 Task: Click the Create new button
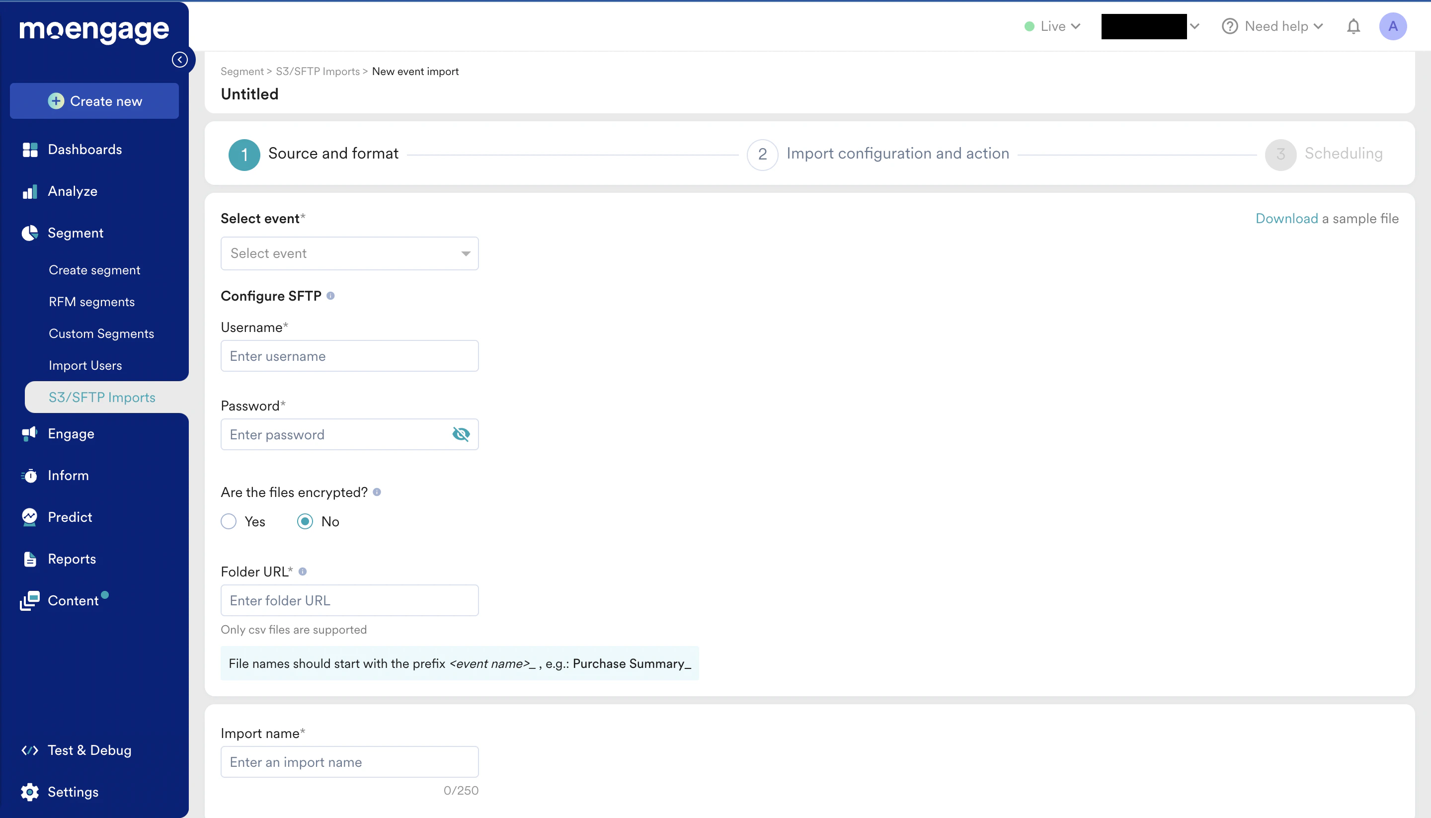coord(94,101)
